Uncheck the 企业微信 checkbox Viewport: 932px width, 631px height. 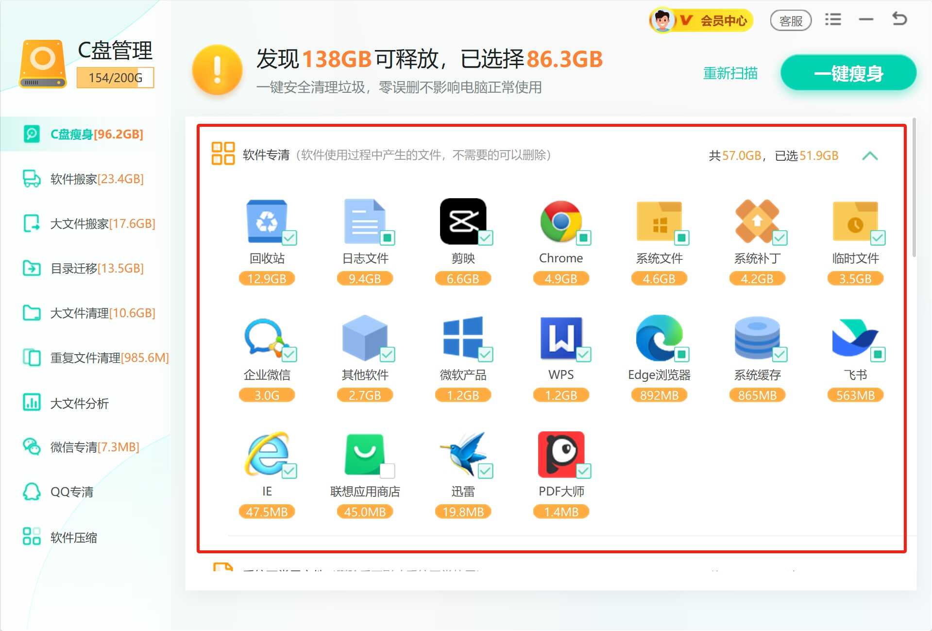coord(289,354)
